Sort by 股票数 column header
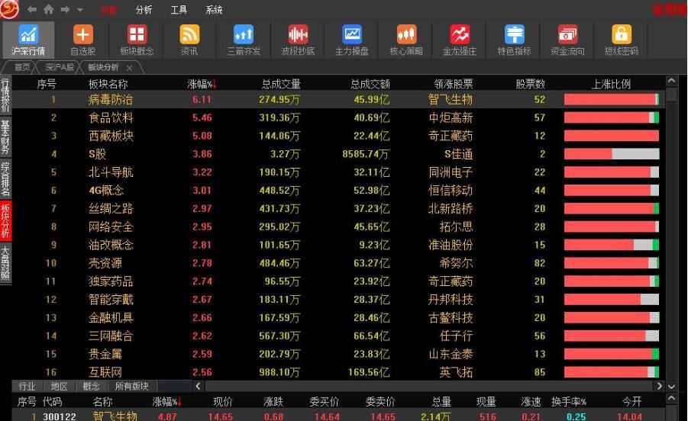Image resolution: width=688 pixels, height=421 pixels. 530,84
